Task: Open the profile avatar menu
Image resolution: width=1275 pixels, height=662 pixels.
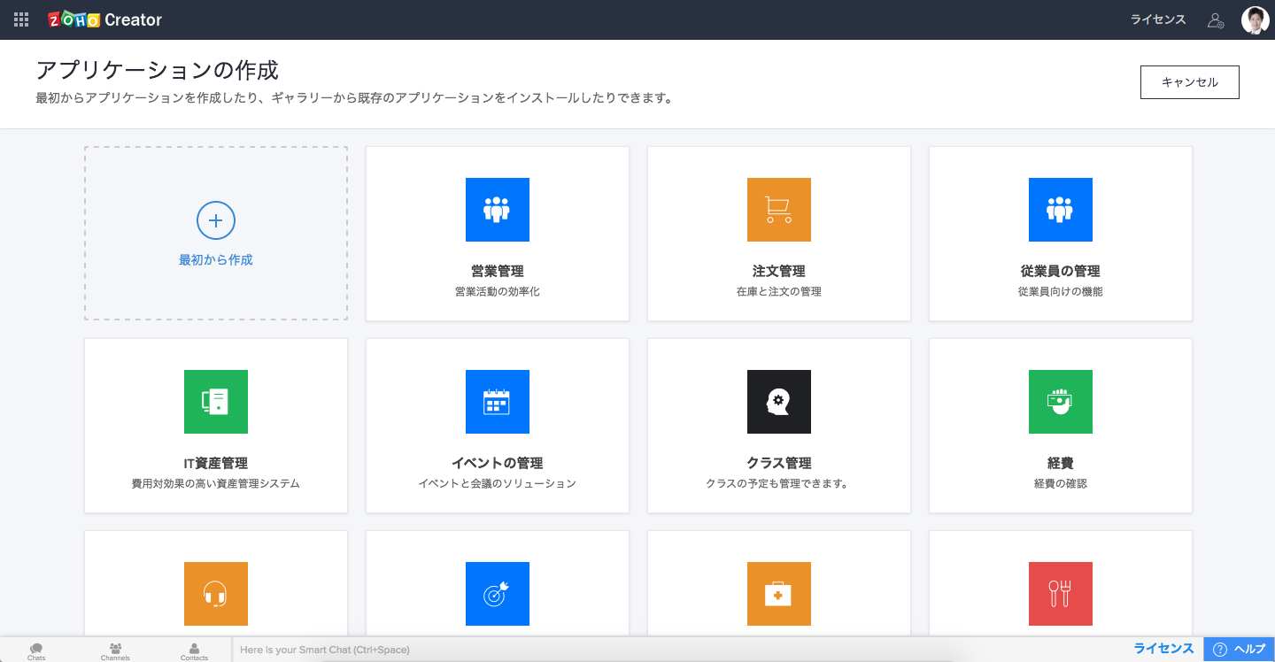Action: click(1255, 19)
